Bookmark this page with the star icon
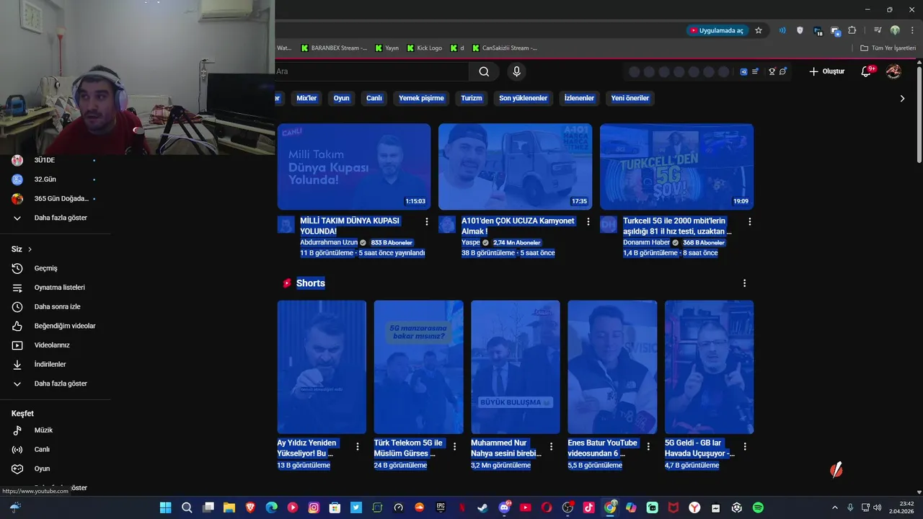 [x=759, y=30]
